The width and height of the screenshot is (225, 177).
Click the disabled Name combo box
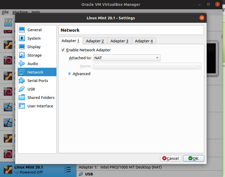click(x=147, y=66)
